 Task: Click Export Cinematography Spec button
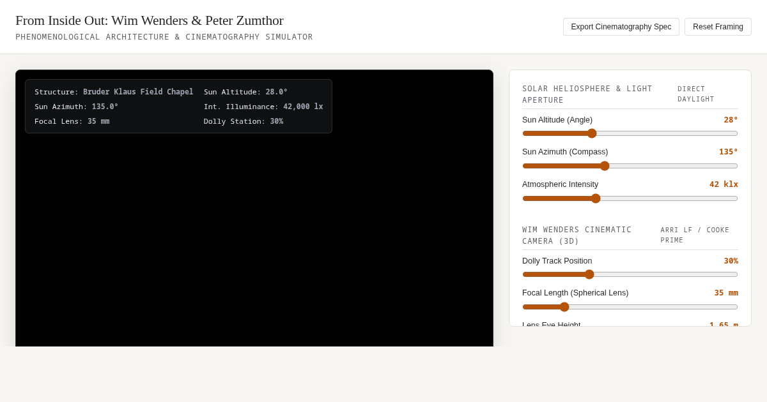point(621,27)
